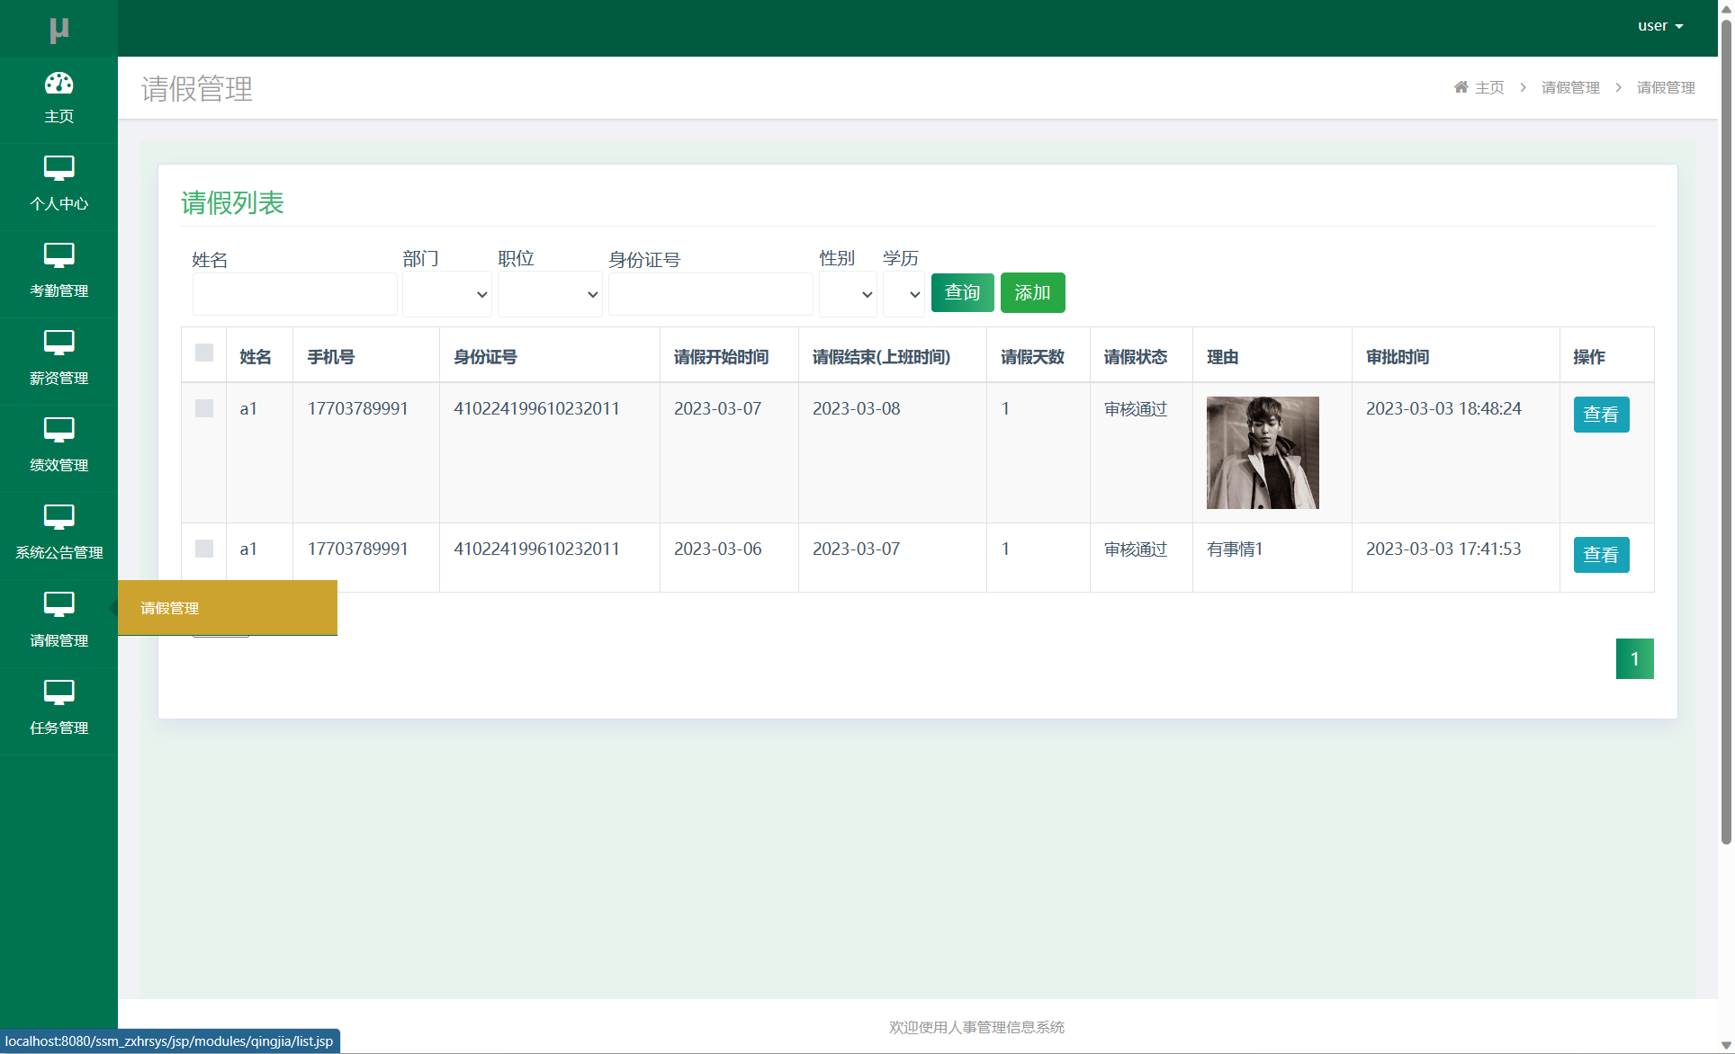Click the dashboard gauge icon for 主页
1735x1054 pixels.
[x=58, y=84]
